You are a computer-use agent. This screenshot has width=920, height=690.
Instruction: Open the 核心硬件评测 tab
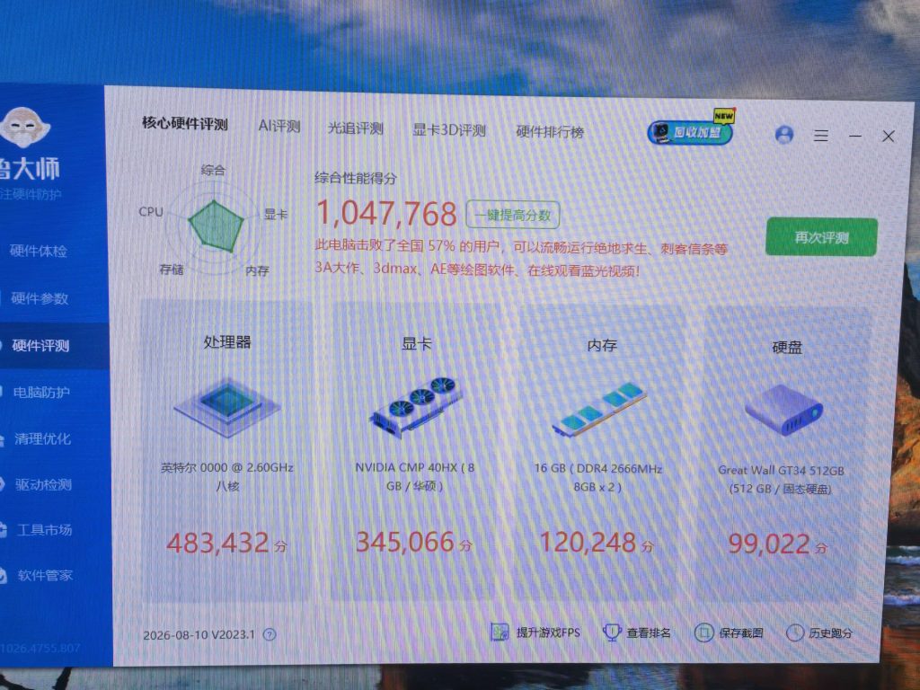pyautogui.click(x=185, y=124)
